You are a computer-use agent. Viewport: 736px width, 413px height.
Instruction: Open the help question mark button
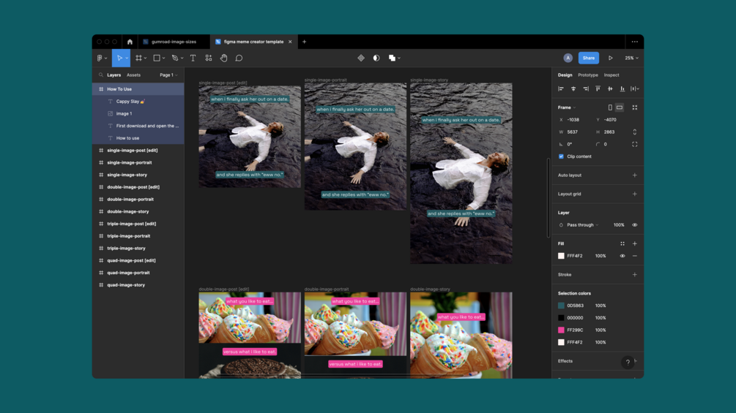coord(628,362)
